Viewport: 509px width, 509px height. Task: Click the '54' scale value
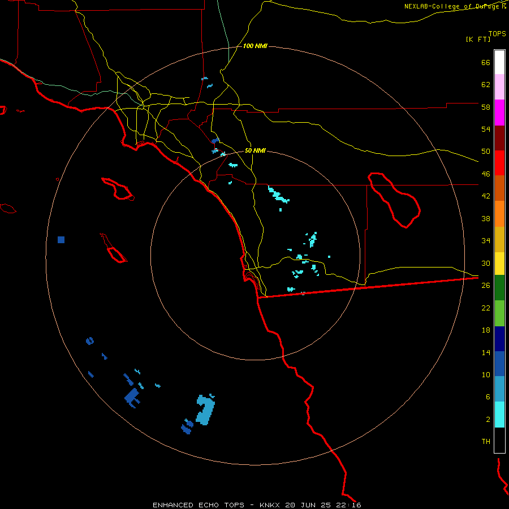(x=486, y=129)
